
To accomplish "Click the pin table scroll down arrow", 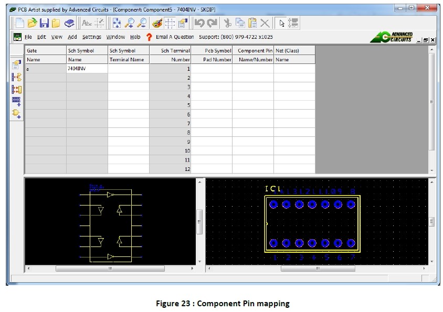I will (x=432, y=170).
